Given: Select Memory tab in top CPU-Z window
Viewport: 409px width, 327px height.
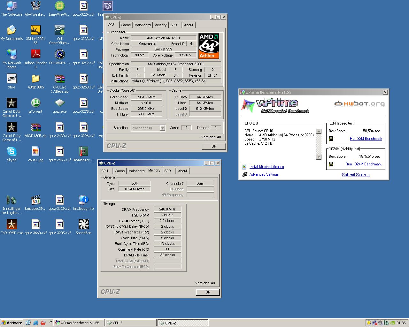Looking at the screenshot, I should (160, 25).
